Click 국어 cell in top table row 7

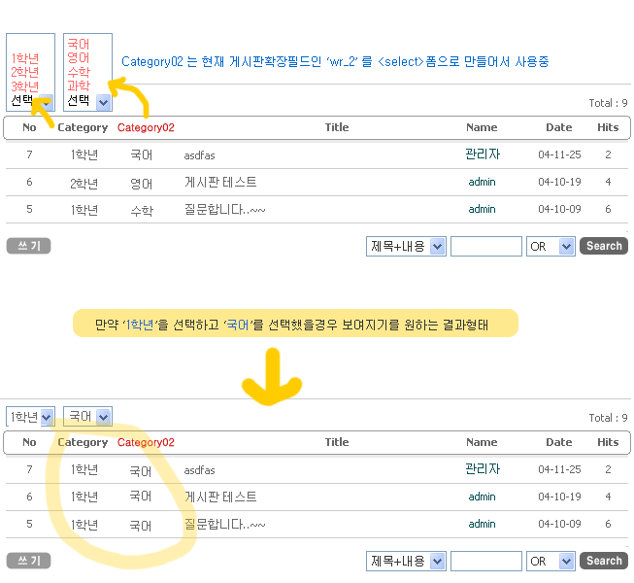click(x=141, y=154)
